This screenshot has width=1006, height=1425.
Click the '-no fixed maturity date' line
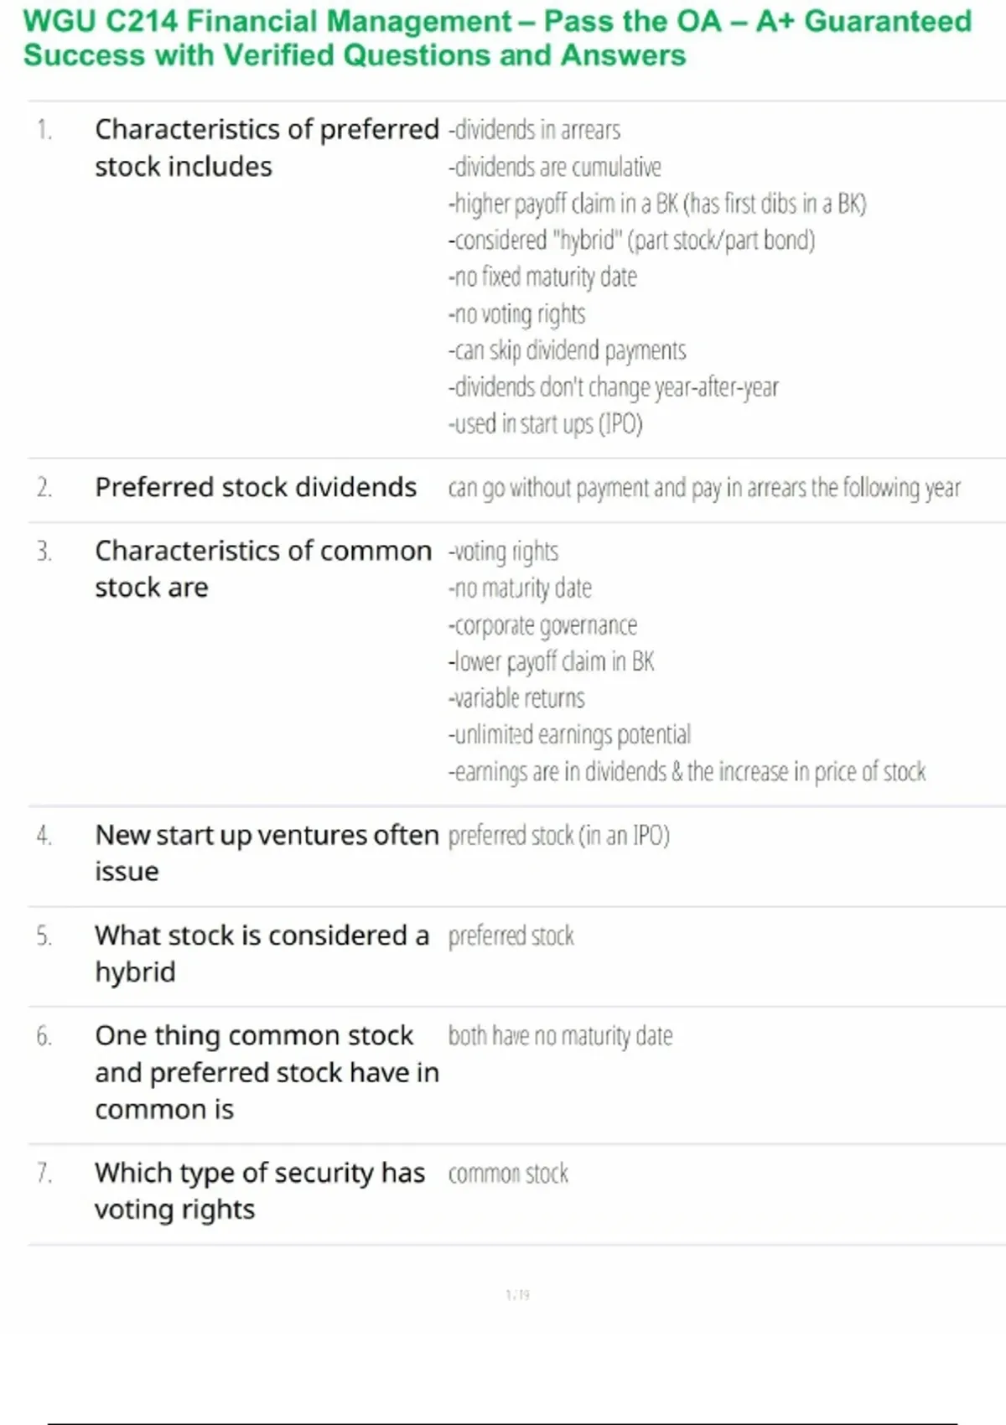[542, 277]
